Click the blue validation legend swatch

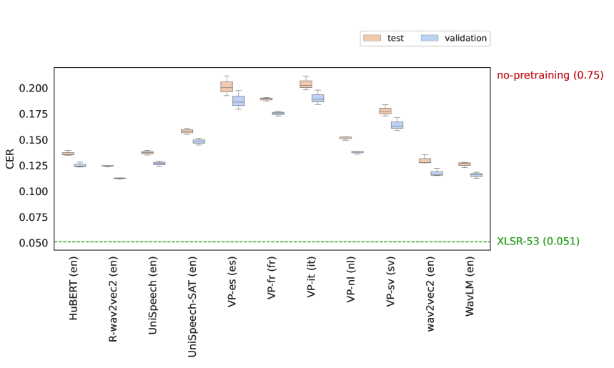[x=430, y=38]
